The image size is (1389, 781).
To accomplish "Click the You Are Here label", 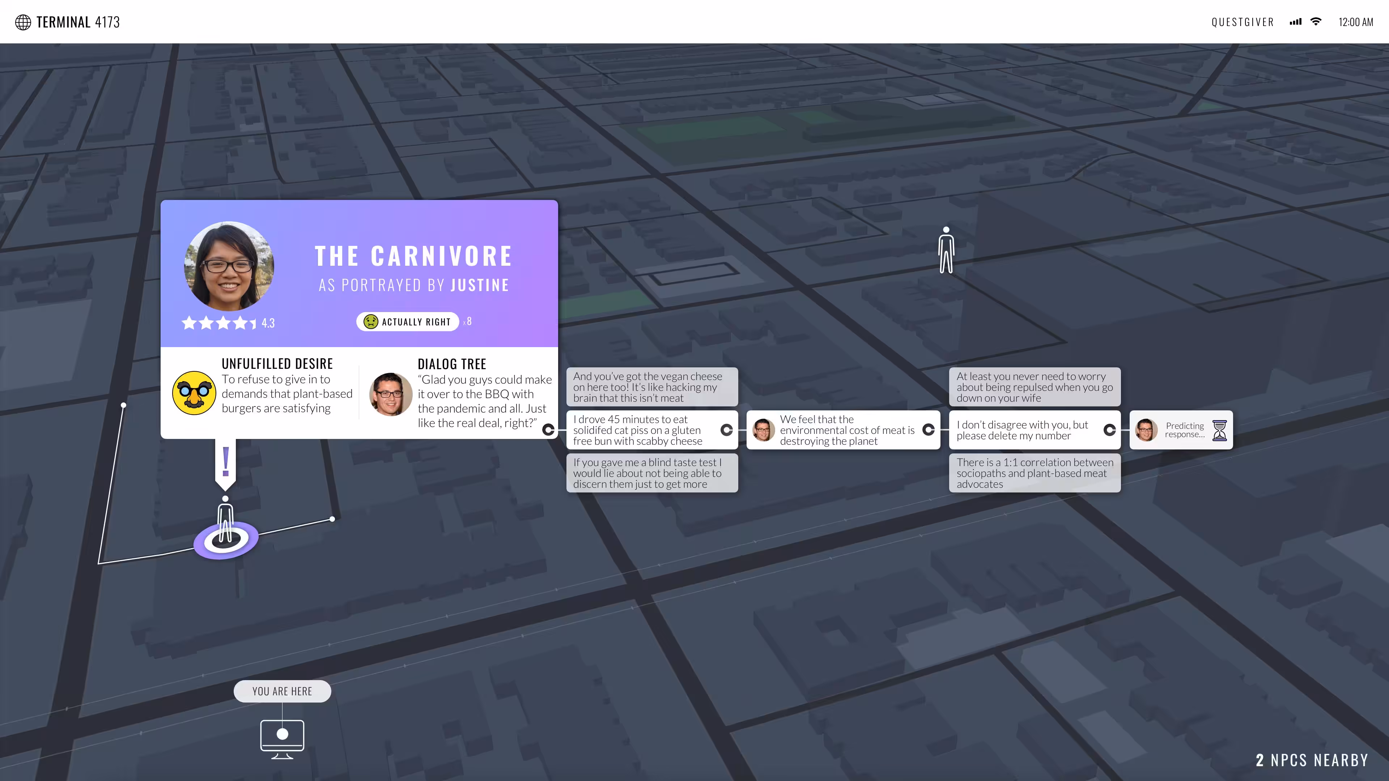I will coord(282,691).
